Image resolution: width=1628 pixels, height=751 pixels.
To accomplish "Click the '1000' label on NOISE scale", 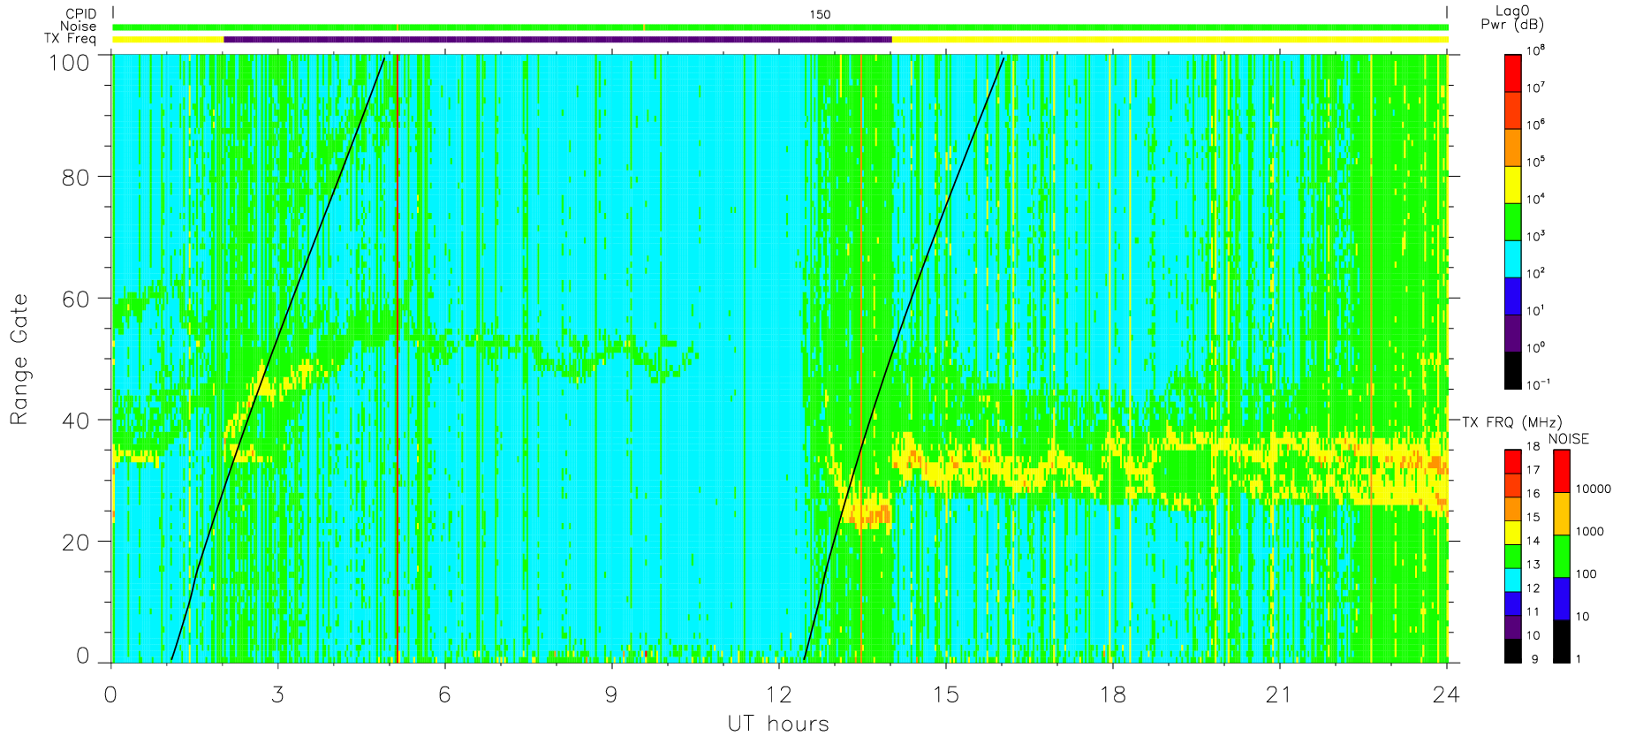I will click(1590, 531).
